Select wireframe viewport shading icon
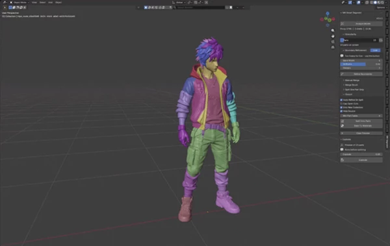Image resolution: width=390 pixels, height=246 pixels. click(372, 2)
